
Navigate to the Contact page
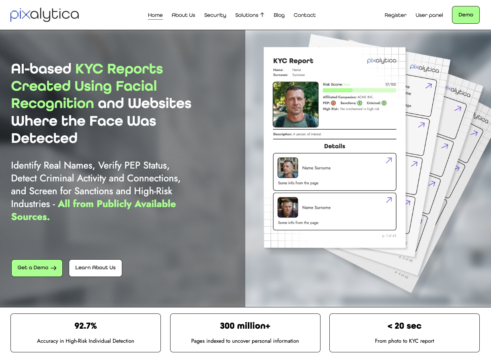tap(304, 15)
